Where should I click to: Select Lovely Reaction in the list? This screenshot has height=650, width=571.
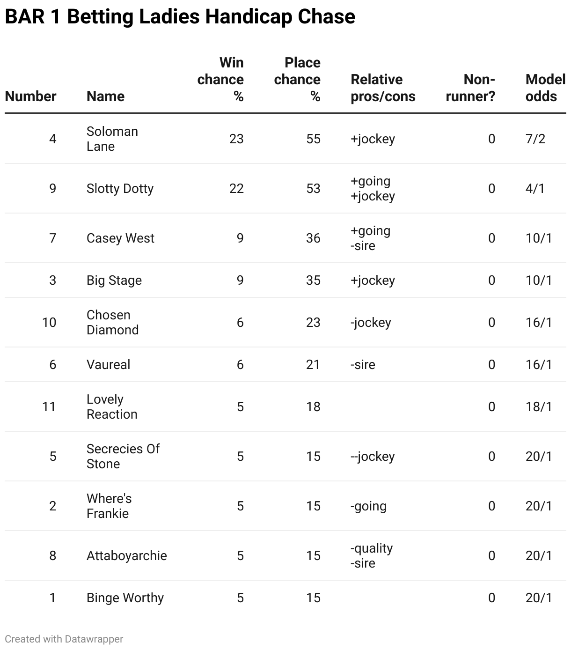pos(112,406)
